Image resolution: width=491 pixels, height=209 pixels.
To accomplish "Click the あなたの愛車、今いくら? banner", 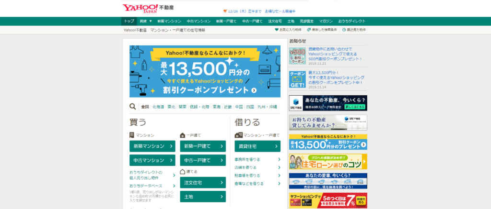I will pos(328,181).
